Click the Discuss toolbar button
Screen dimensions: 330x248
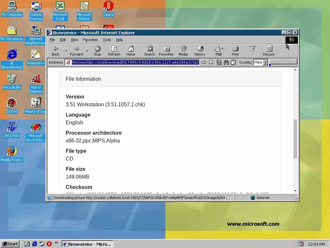269,51
